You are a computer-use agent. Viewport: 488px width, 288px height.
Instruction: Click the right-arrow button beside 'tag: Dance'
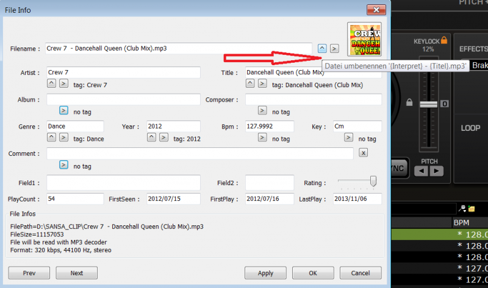[x=63, y=138]
